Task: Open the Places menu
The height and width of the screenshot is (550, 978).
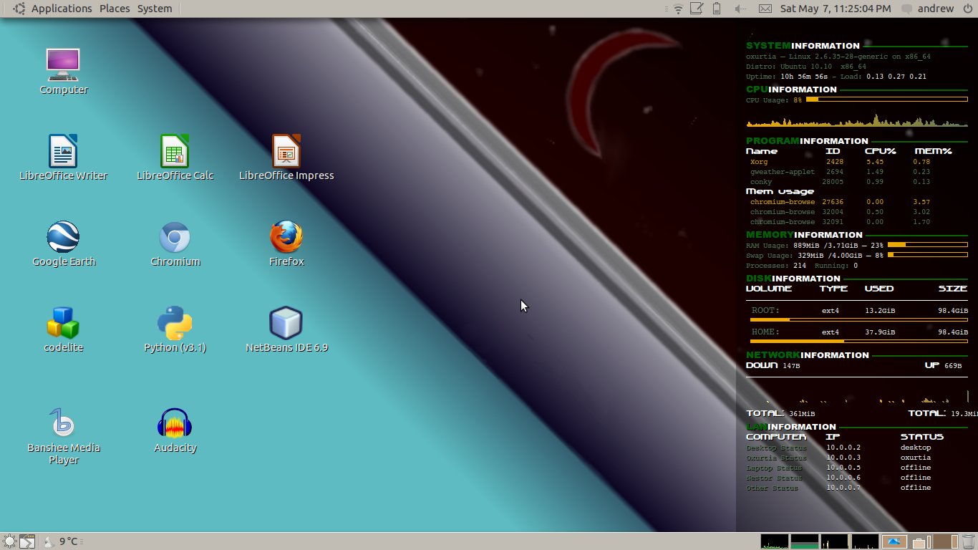Action: (x=115, y=9)
